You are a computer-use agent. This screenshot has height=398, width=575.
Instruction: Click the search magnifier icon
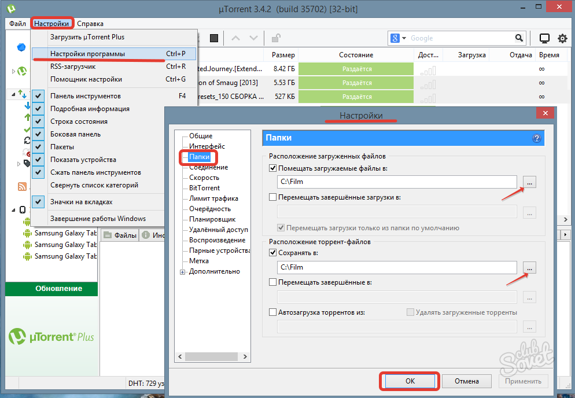click(x=519, y=38)
